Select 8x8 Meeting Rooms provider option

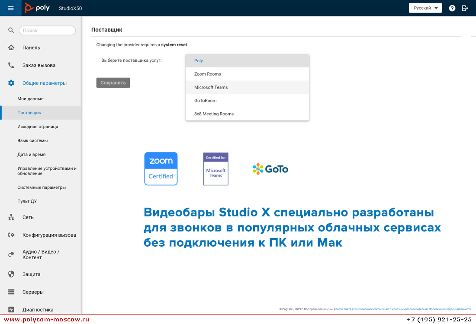[x=248, y=114]
